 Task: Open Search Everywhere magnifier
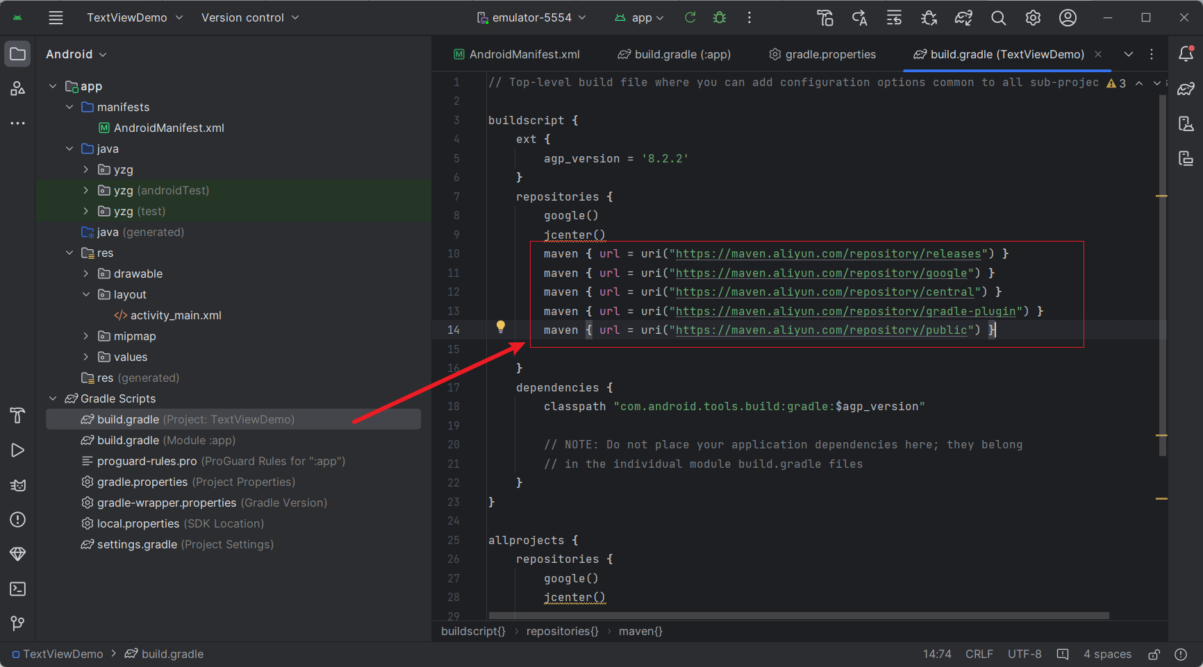(998, 18)
